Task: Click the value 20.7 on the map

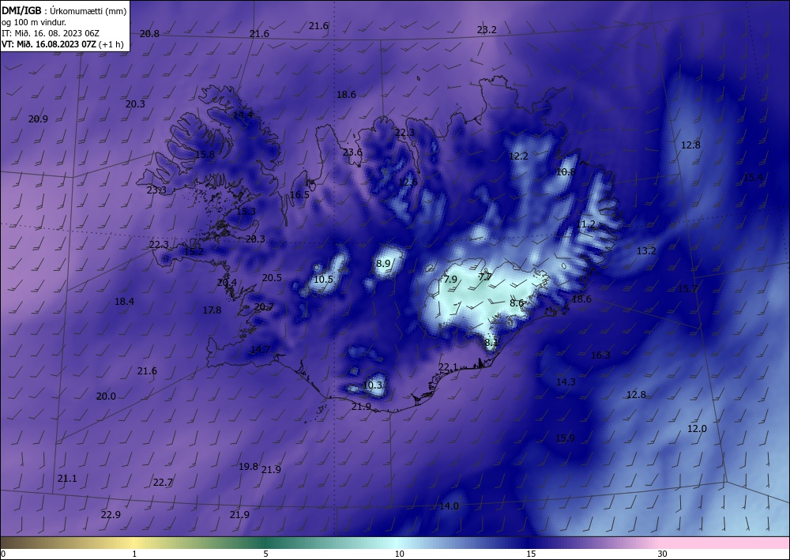Action: pyautogui.click(x=264, y=306)
